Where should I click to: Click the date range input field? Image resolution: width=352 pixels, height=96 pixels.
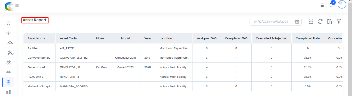pos(276,22)
